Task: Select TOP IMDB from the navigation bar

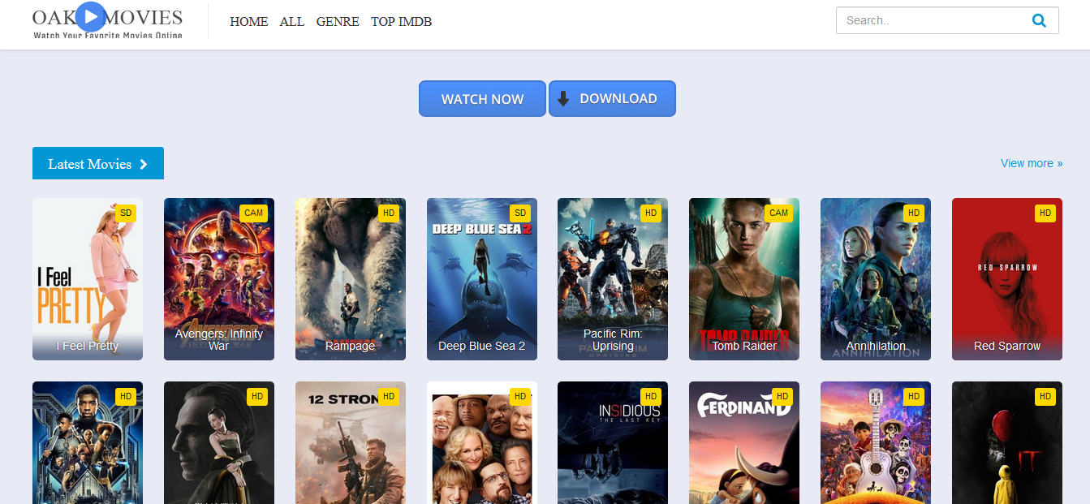Action: click(401, 22)
